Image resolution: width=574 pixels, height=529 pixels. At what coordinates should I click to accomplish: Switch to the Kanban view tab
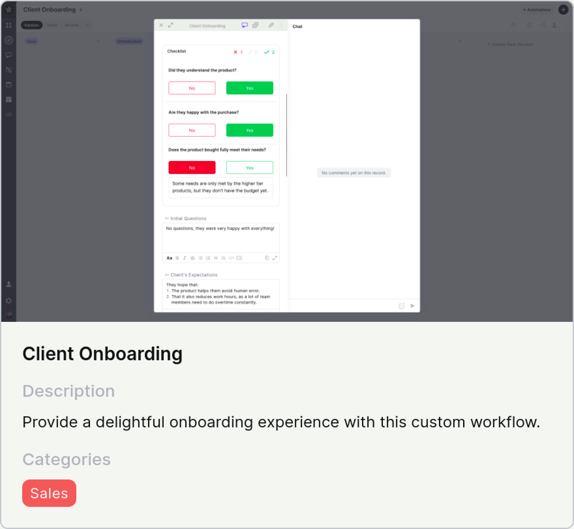pyautogui.click(x=32, y=25)
